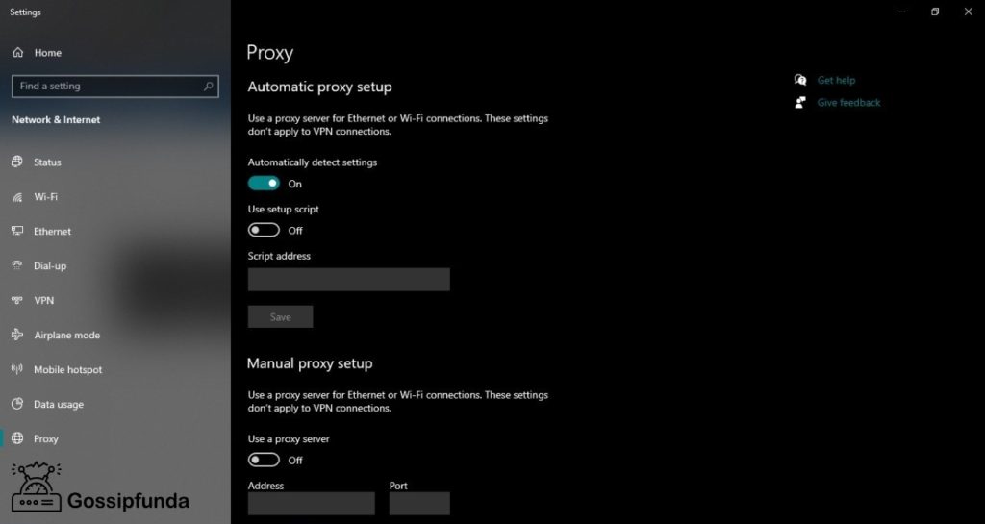Click the Home icon in sidebar
This screenshot has height=524, width=985.
pyautogui.click(x=17, y=53)
